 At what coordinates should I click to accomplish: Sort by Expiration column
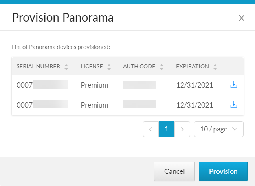coord(215,67)
